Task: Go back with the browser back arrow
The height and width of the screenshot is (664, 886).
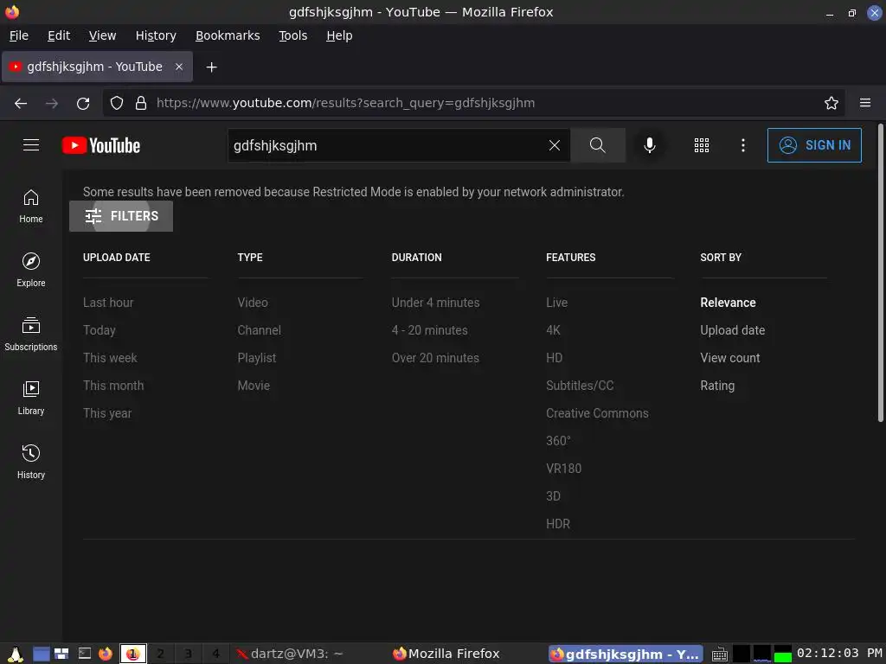Action: pos(21,104)
